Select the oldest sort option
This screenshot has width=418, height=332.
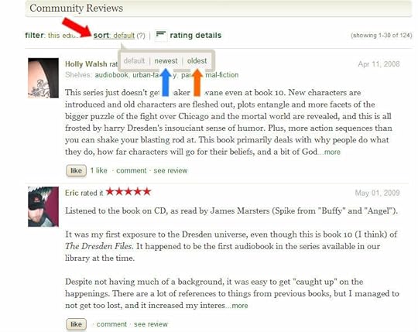(197, 61)
